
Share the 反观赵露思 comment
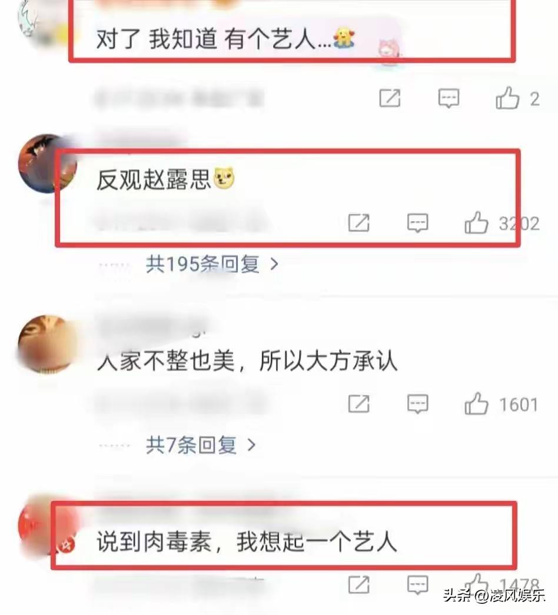tap(359, 223)
